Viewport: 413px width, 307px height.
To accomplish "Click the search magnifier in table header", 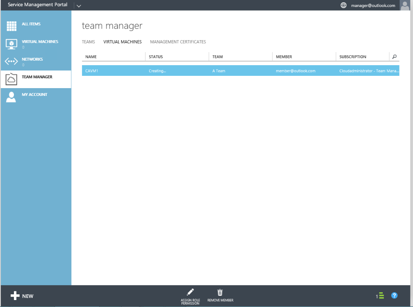I will click(x=394, y=57).
